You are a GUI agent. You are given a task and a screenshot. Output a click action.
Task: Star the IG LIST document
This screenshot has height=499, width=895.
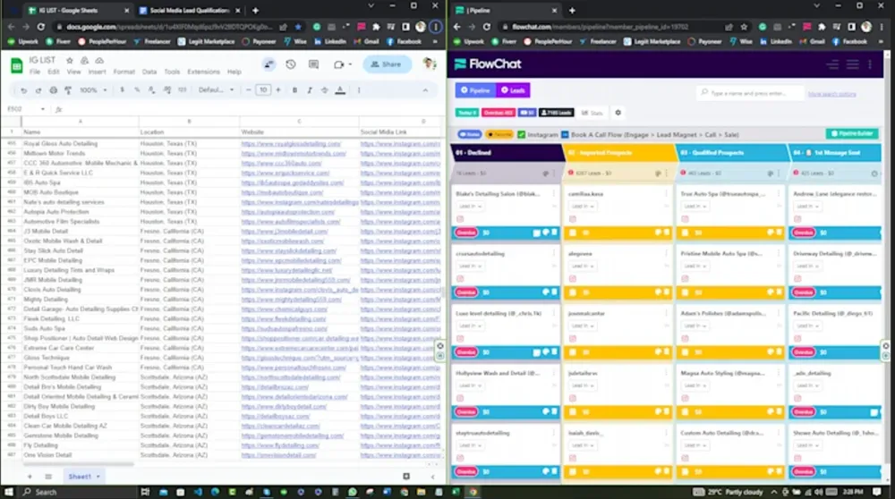(x=69, y=61)
